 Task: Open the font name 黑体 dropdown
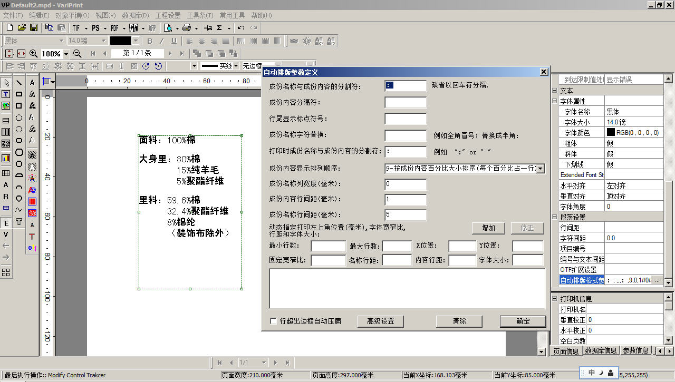61,41
